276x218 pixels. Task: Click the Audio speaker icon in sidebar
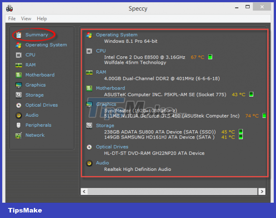[x=19, y=115]
